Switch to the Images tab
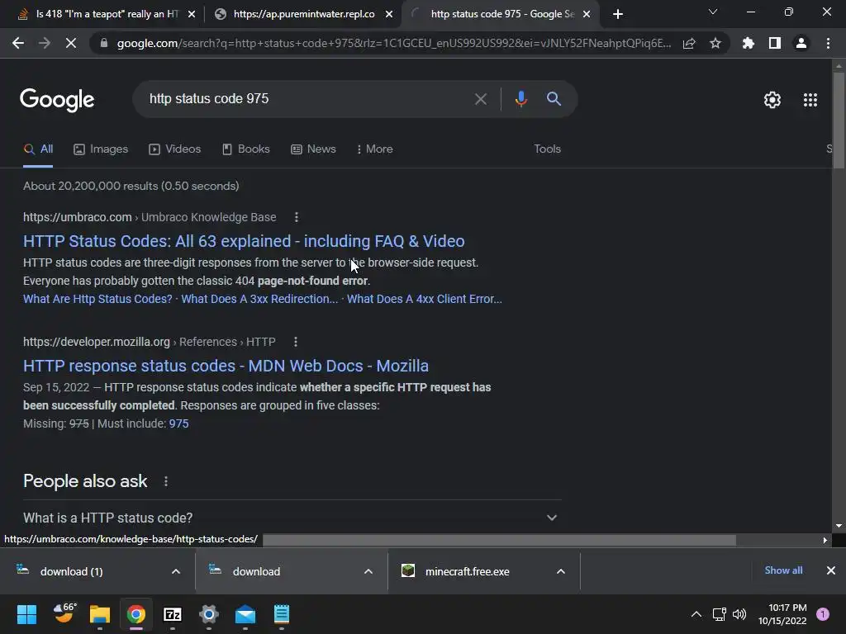The image size is (846, 634). pyautogui.click(x=101, y=149)
